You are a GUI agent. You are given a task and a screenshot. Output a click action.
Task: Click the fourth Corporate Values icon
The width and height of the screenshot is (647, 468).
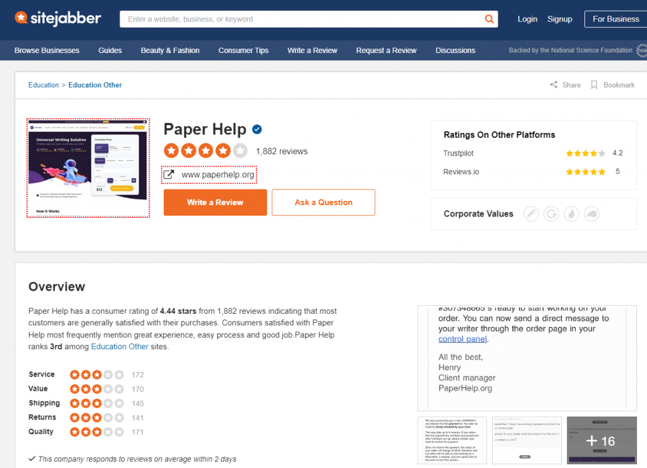point(591,214)
